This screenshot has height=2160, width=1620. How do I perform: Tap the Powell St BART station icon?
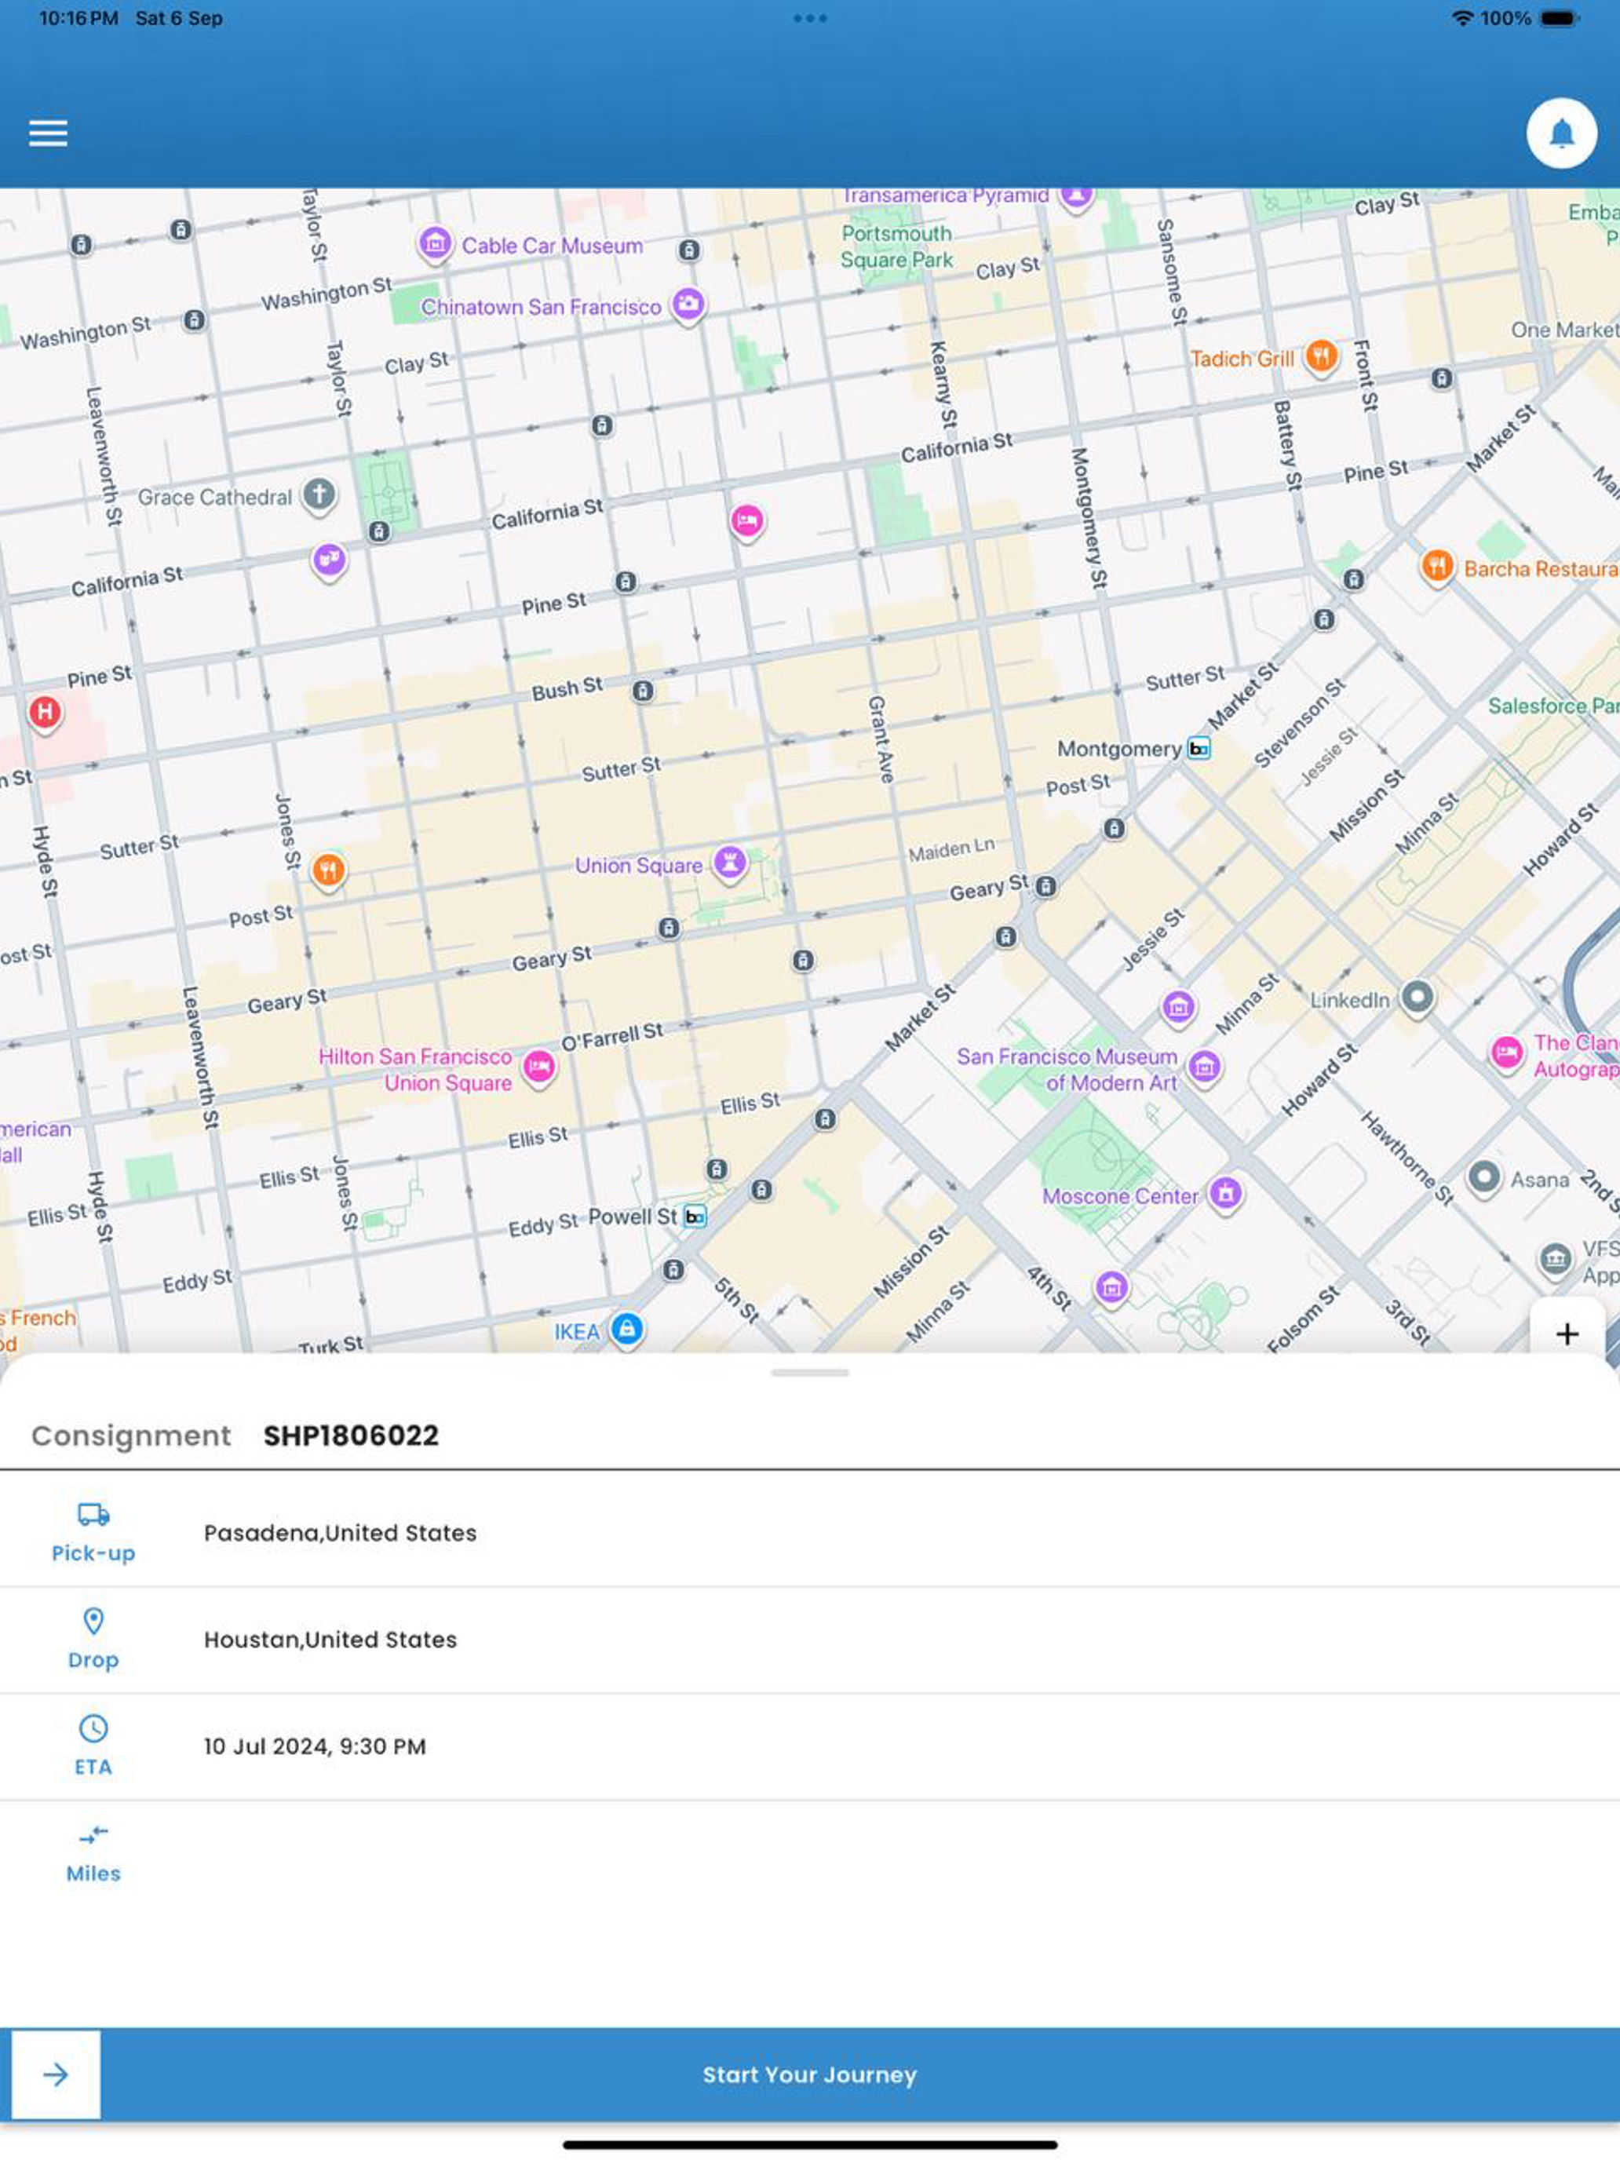tap(695, 1217)
